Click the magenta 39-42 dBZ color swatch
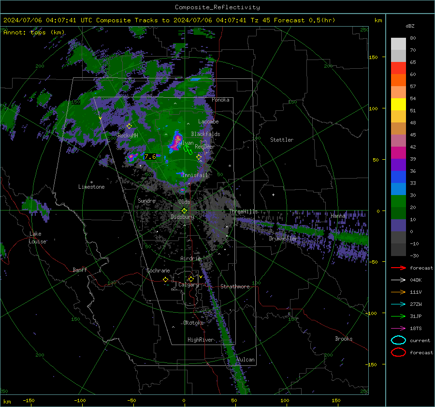This screenshot has width=435, height=407. tap(398, 153)
